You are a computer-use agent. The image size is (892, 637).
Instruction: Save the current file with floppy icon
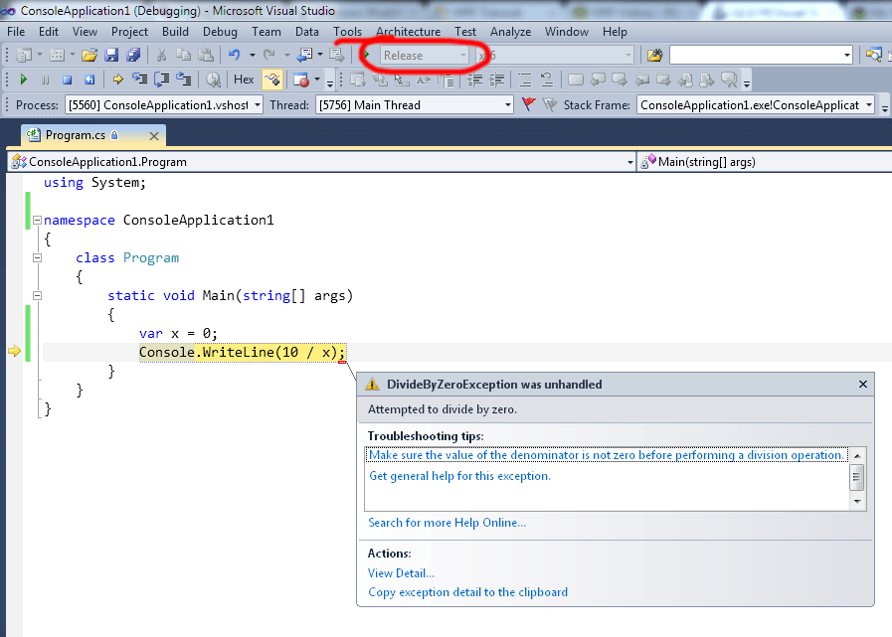coord(111,56)
